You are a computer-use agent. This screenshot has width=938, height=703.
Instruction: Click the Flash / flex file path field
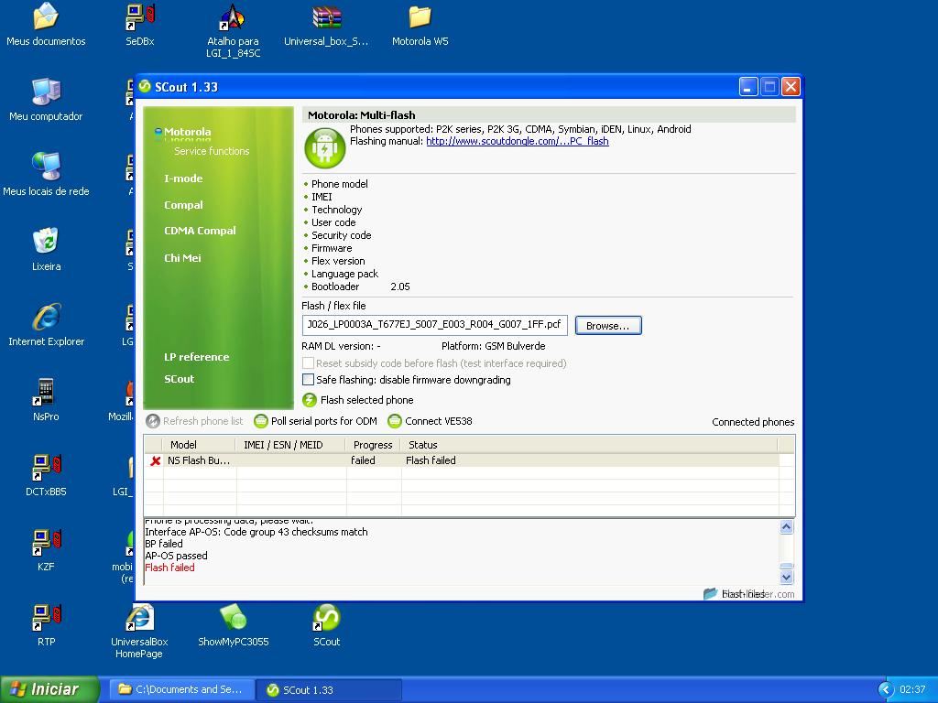point(435,325)
